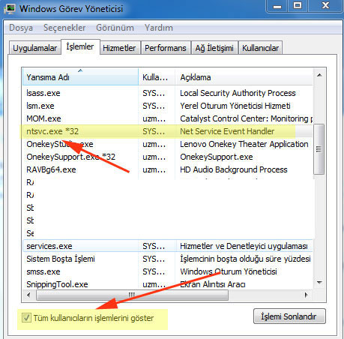This screenshot has height=339, width=344.
Task: Close the Windows Görev Yöneticisi window
Action: pos(325,5)
